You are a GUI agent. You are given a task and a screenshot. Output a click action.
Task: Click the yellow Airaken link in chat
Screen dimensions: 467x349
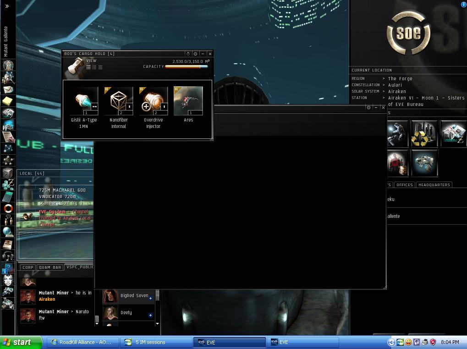[x=47, y=299]
